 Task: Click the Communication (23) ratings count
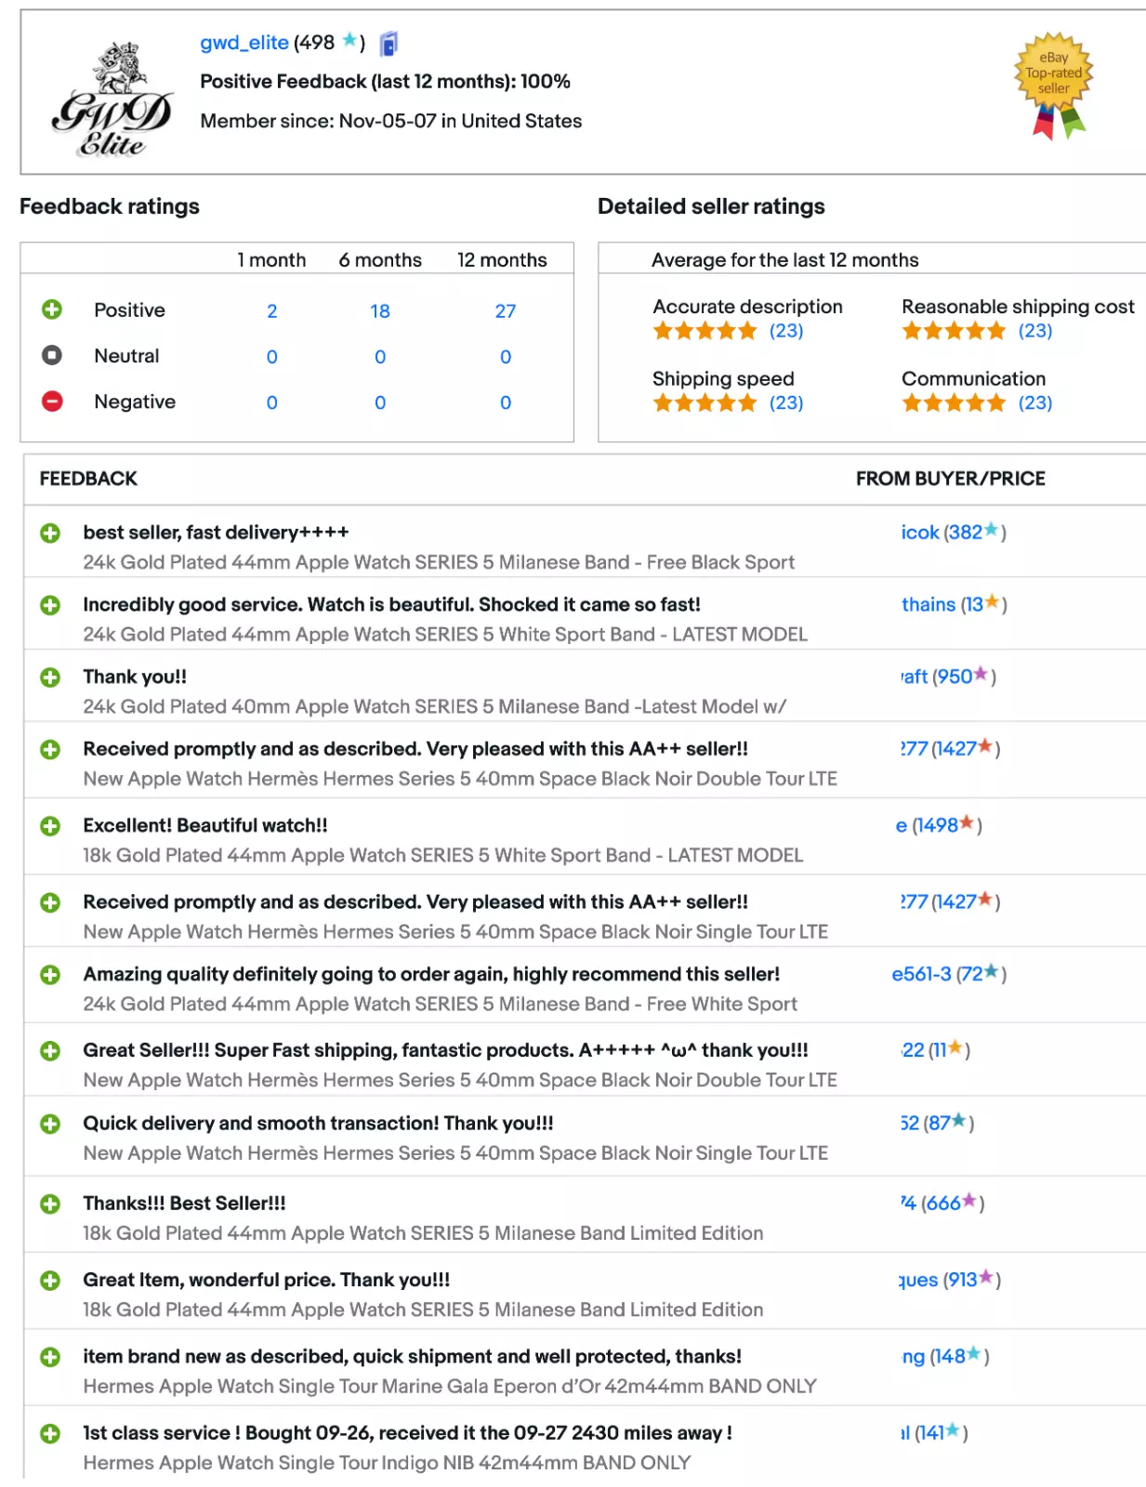tap(1035, 402)
